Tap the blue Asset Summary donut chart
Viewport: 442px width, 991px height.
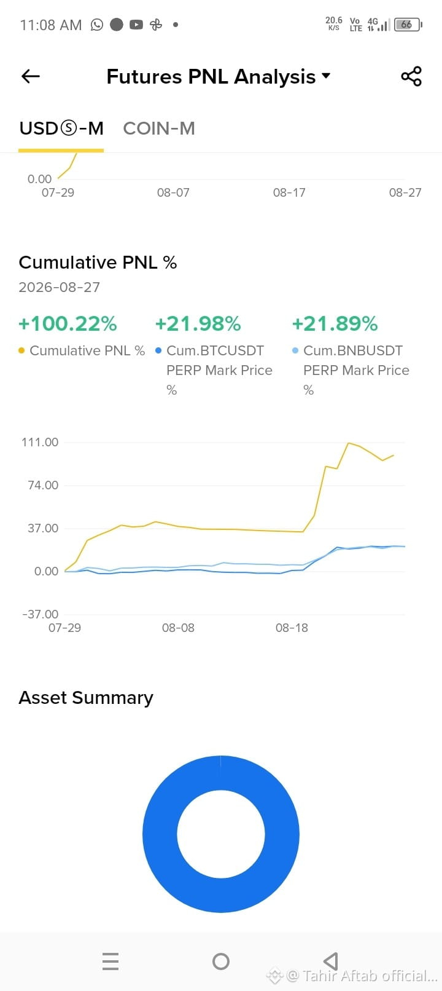tap(221, 834)
